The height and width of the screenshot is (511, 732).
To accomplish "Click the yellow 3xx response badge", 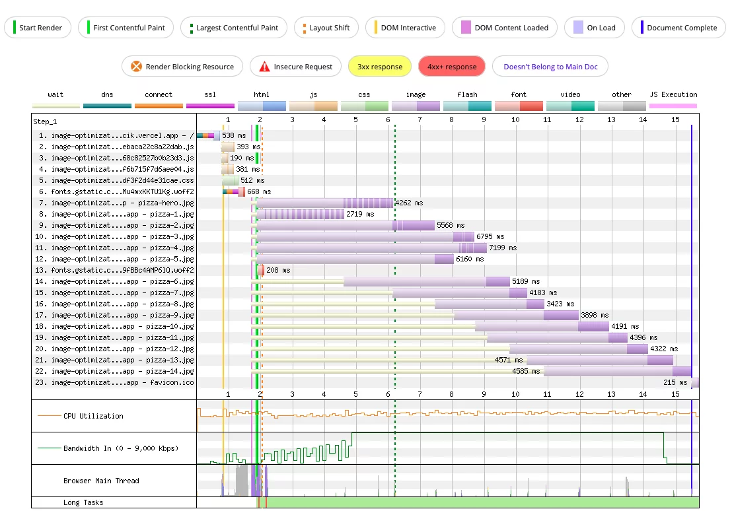I will (379, 67).
